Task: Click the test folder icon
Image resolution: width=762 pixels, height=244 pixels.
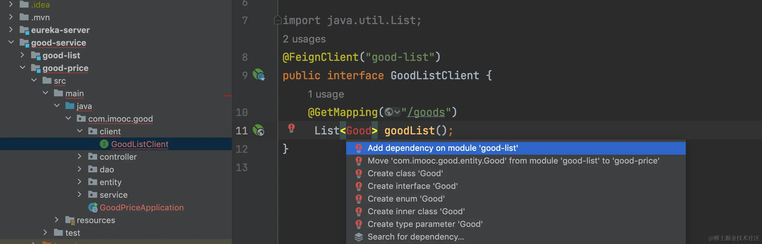Action: (58, 232)
